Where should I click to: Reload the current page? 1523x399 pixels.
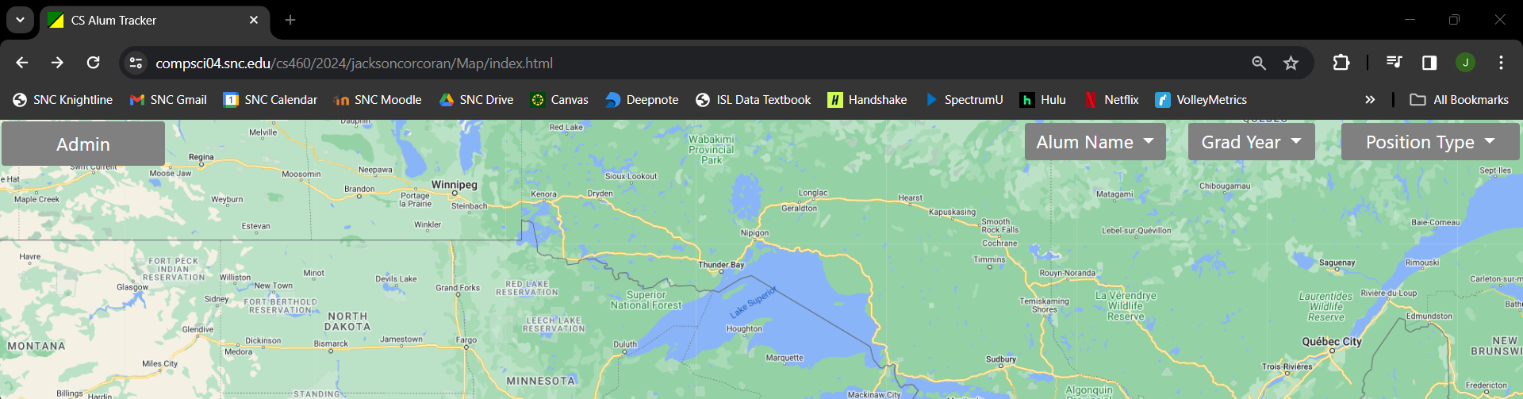point(93,63)
